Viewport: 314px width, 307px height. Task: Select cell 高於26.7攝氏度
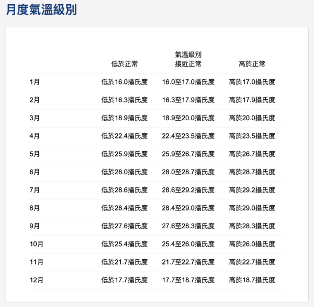tap(252, 154)
